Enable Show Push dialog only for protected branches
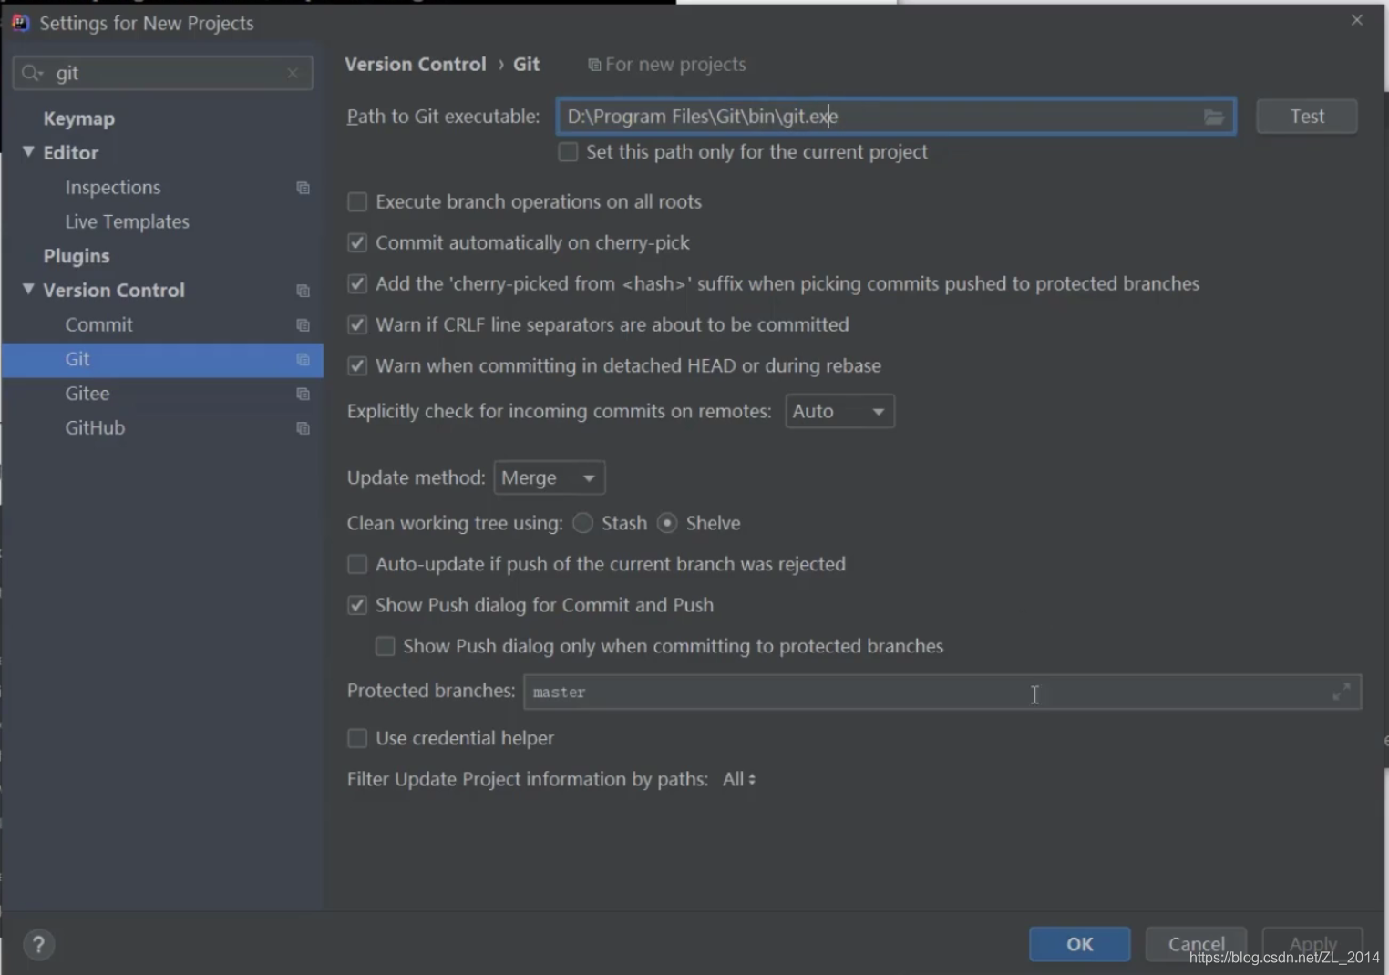 (x=386, y=647)
